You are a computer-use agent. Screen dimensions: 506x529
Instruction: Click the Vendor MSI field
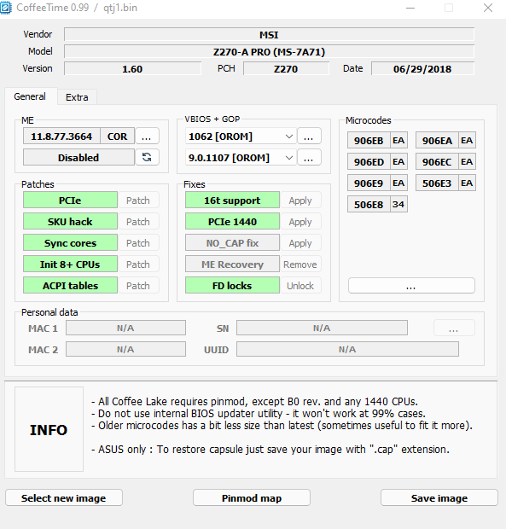pyautogui.click(x=269, y=34)
